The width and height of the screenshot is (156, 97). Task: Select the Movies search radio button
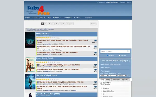click(107, 55)
